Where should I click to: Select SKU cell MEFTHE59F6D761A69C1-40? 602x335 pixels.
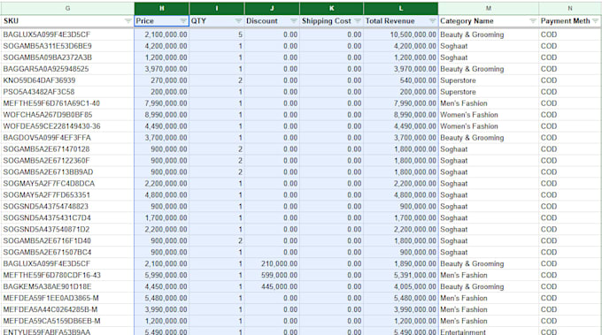[67, 103]
